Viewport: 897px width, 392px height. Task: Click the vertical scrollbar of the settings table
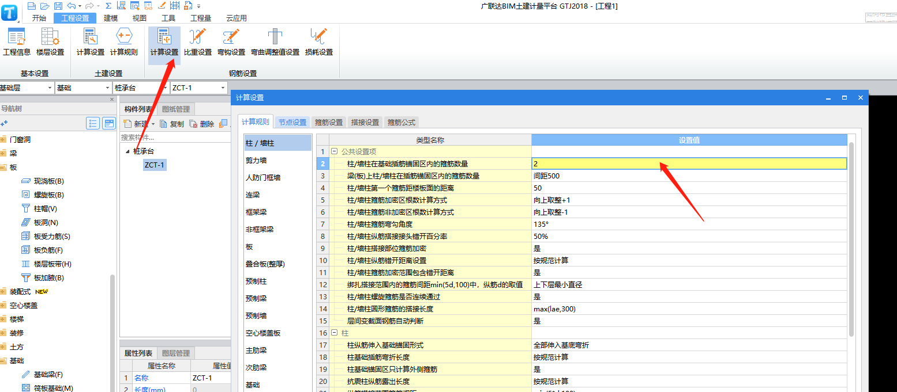(851, 239)
